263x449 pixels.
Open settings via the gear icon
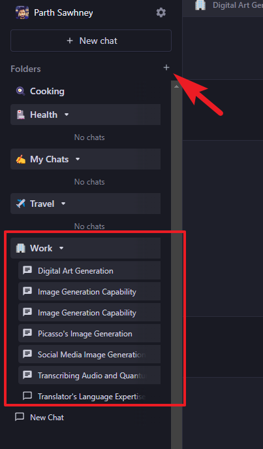161,12
